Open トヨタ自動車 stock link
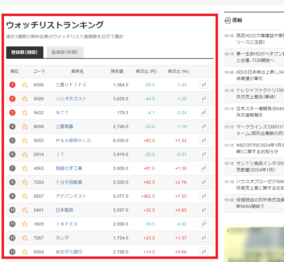Screen dimensions: 284x262 tap(69, 182)
